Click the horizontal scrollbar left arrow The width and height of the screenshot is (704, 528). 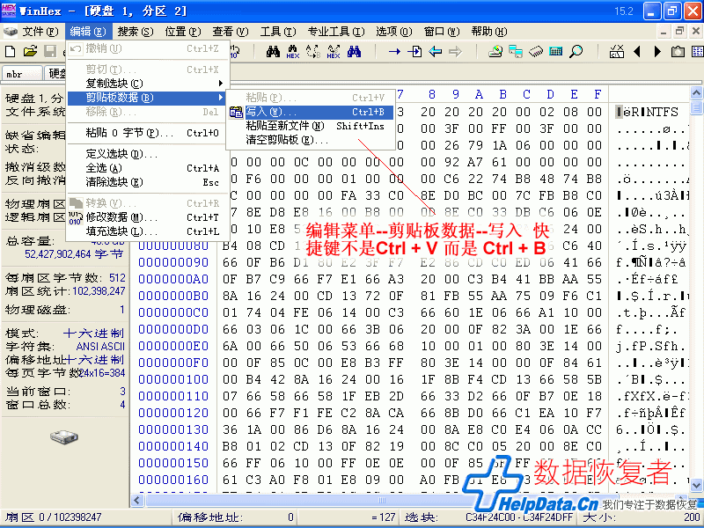point(138,500)
